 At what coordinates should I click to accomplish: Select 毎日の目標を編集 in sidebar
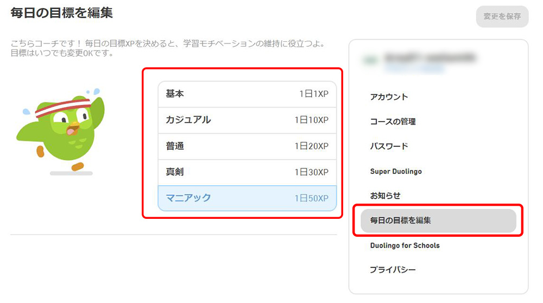[438, 220]
